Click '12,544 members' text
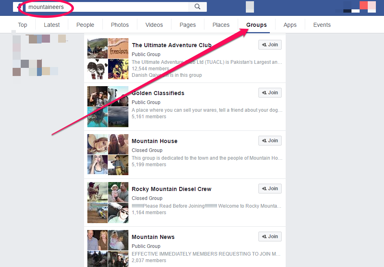Screen dimensions: 384x267 click(x=150, y=69)
